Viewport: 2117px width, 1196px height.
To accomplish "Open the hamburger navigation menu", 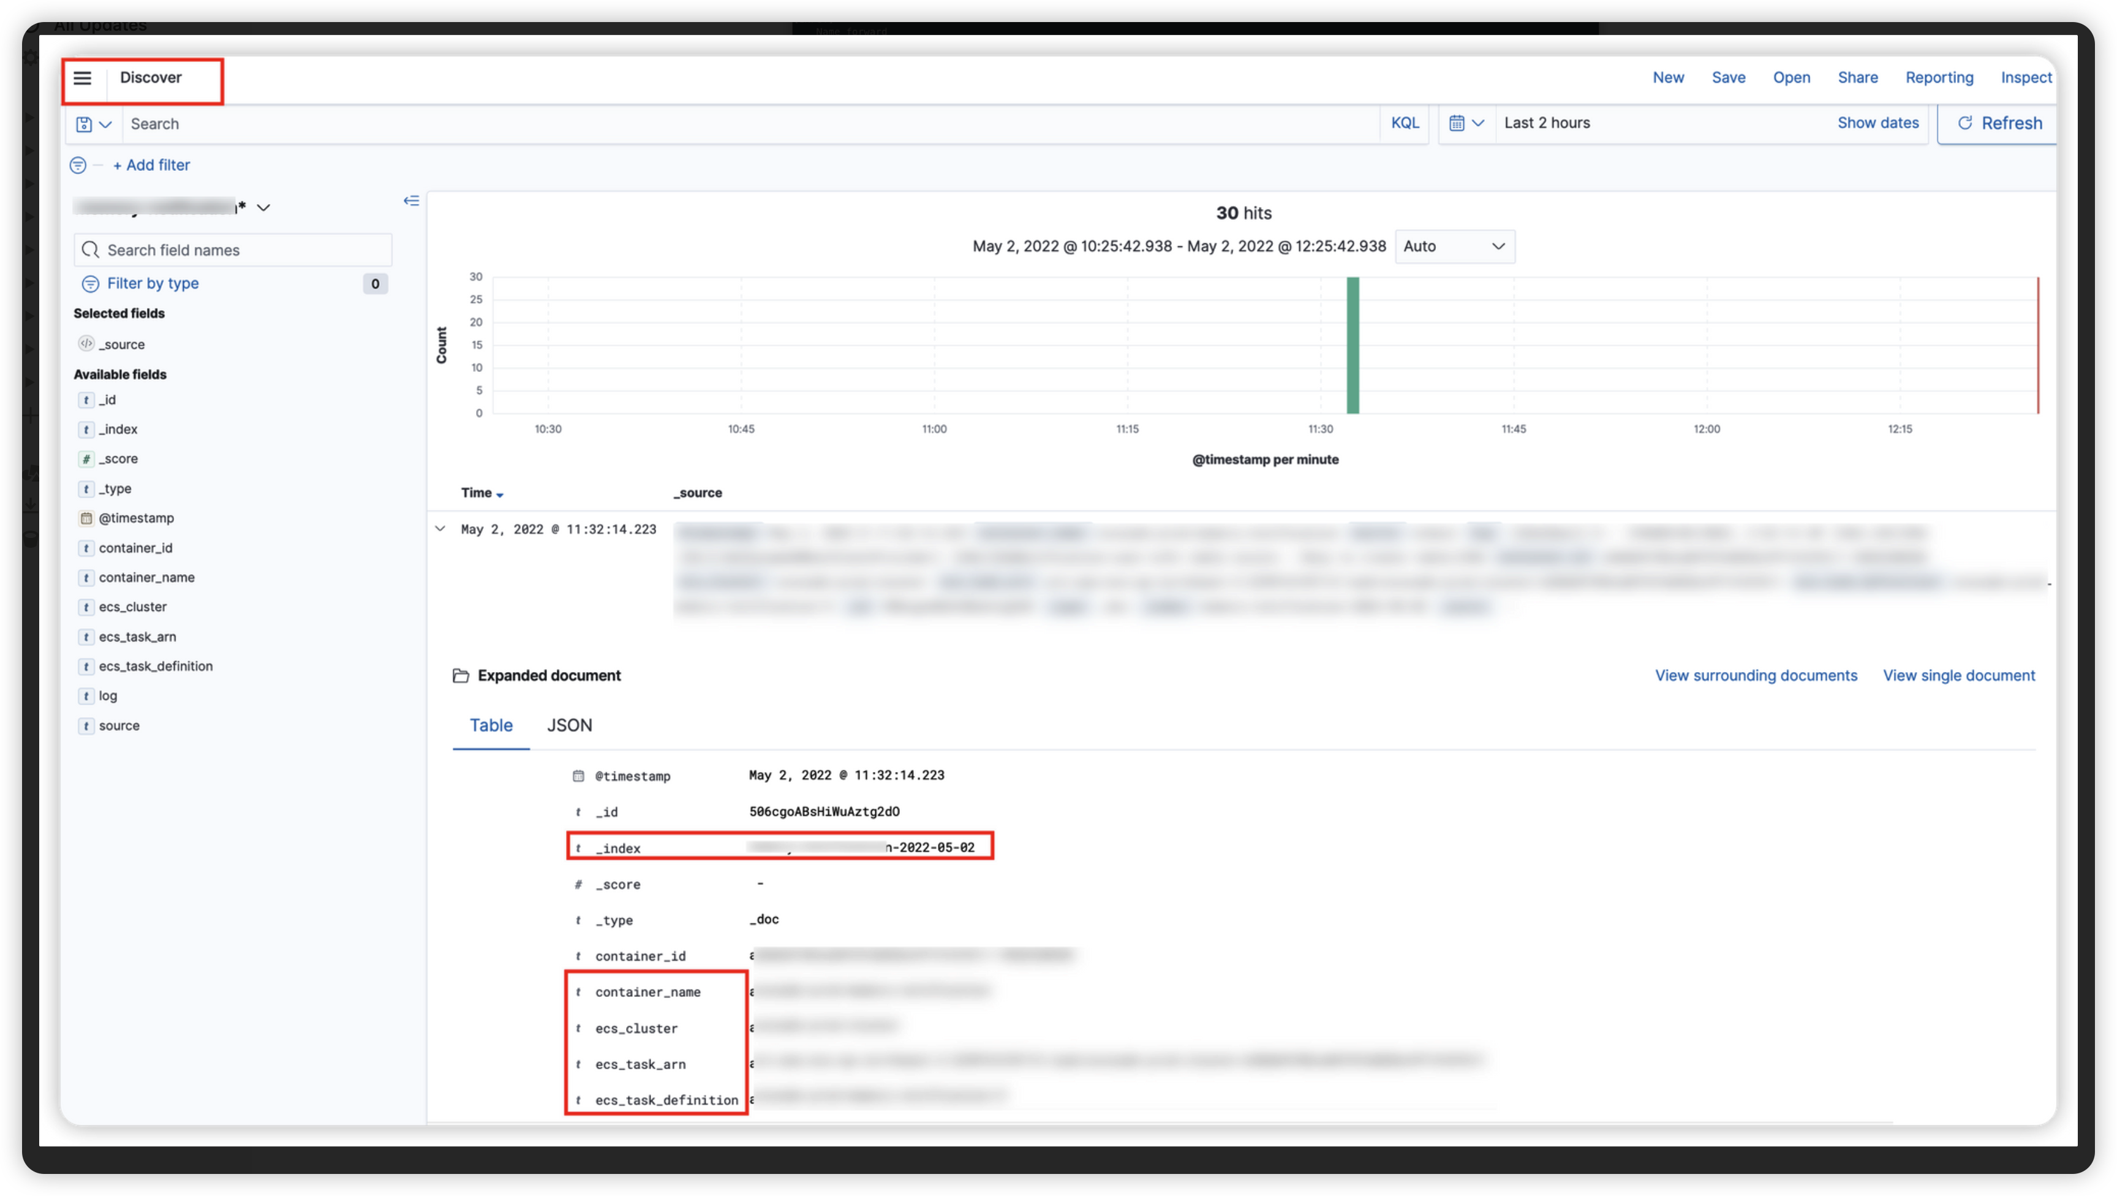I will pyautogui.click(x=82, y=78).
